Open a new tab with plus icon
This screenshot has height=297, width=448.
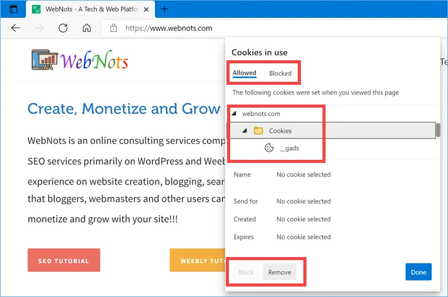click(164, 9)
